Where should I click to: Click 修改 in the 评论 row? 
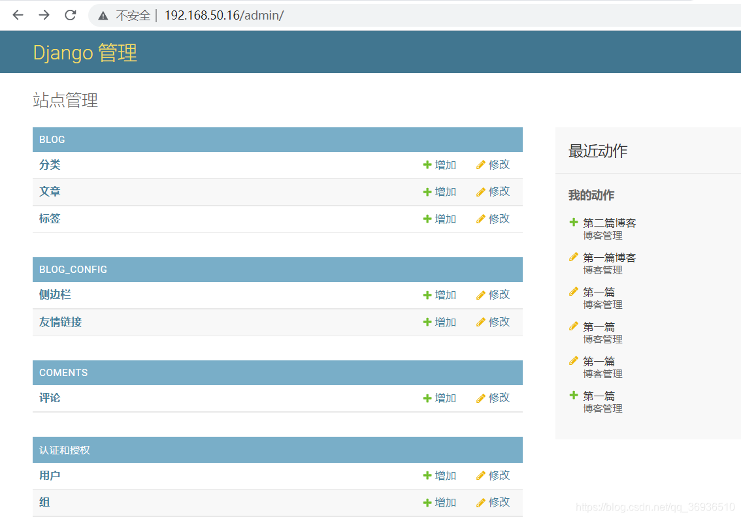click(x=493, y=398)
